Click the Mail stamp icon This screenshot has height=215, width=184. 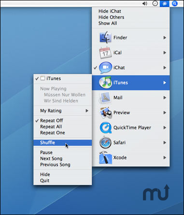tap(105, 98)
